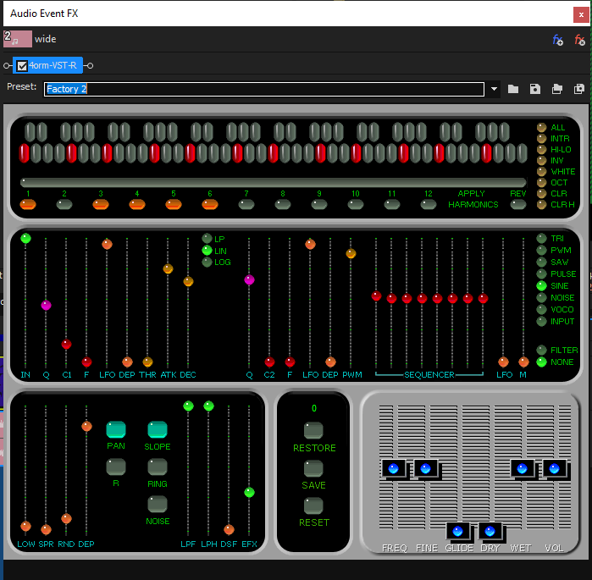Open the Preset dropdown arrow
The image size is (592, 580).
click(494, 89)
